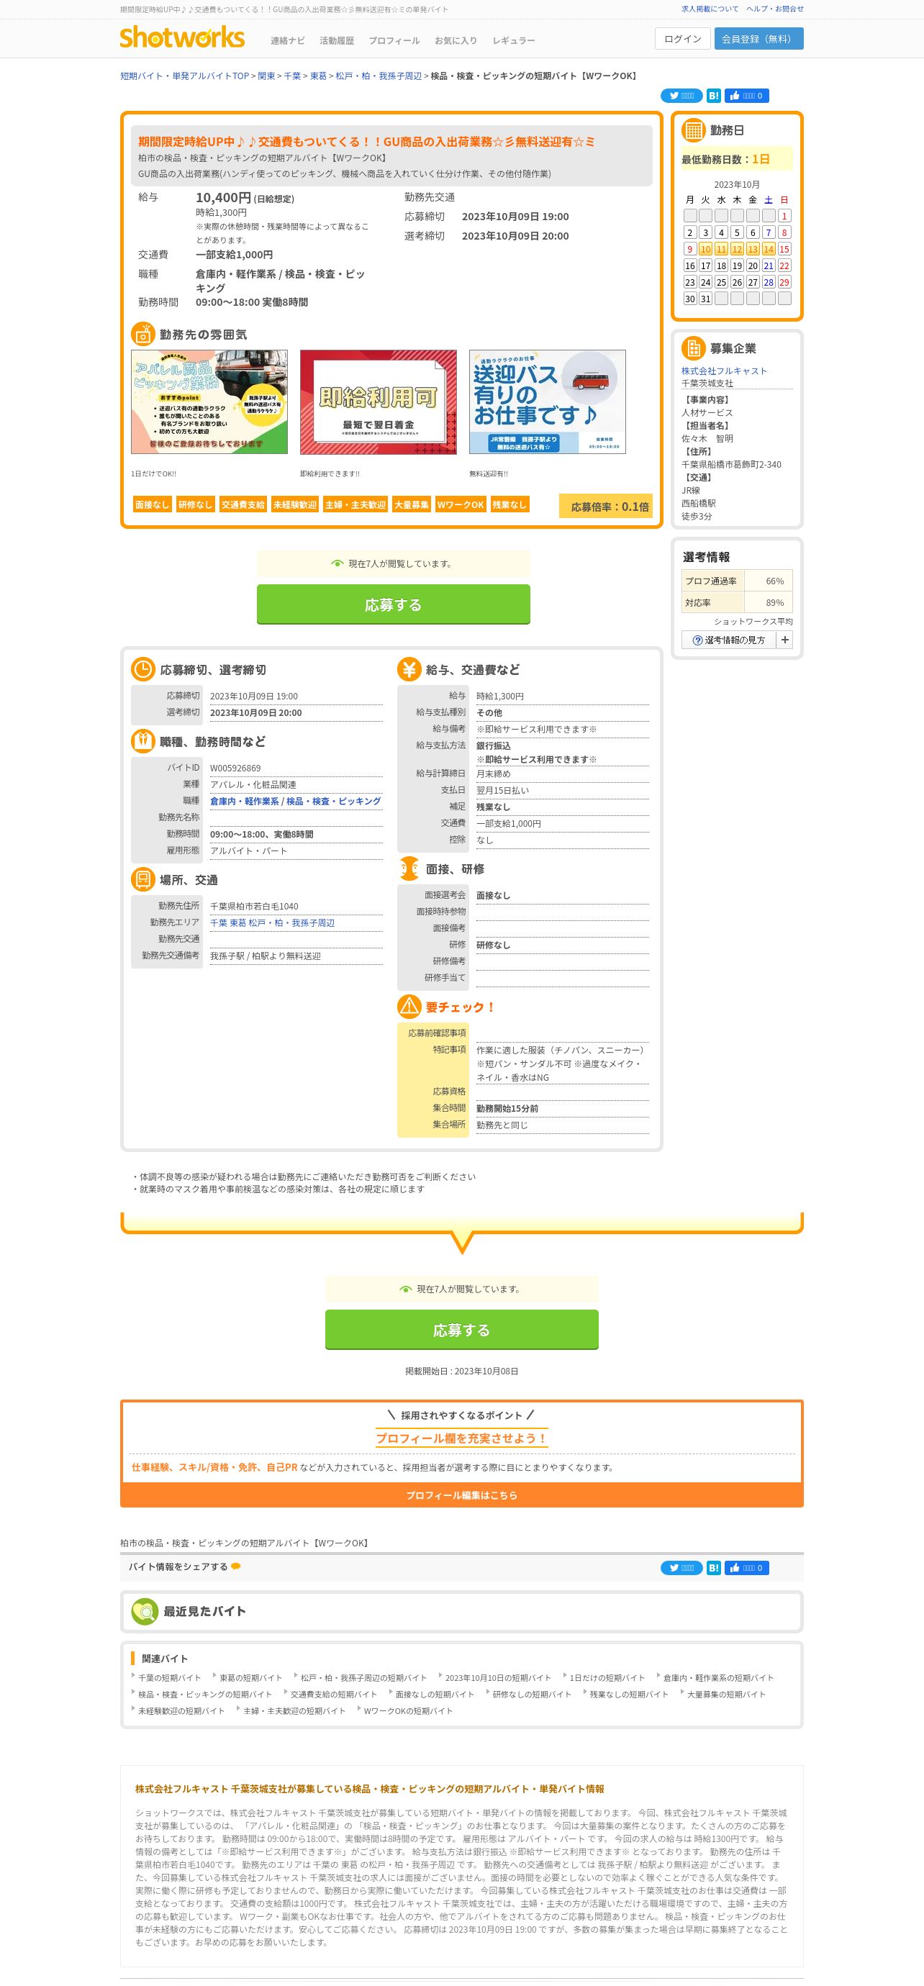
Task: Open the 送迎バス有りのお仕事です thumbnail
Action: pos(548,402)
